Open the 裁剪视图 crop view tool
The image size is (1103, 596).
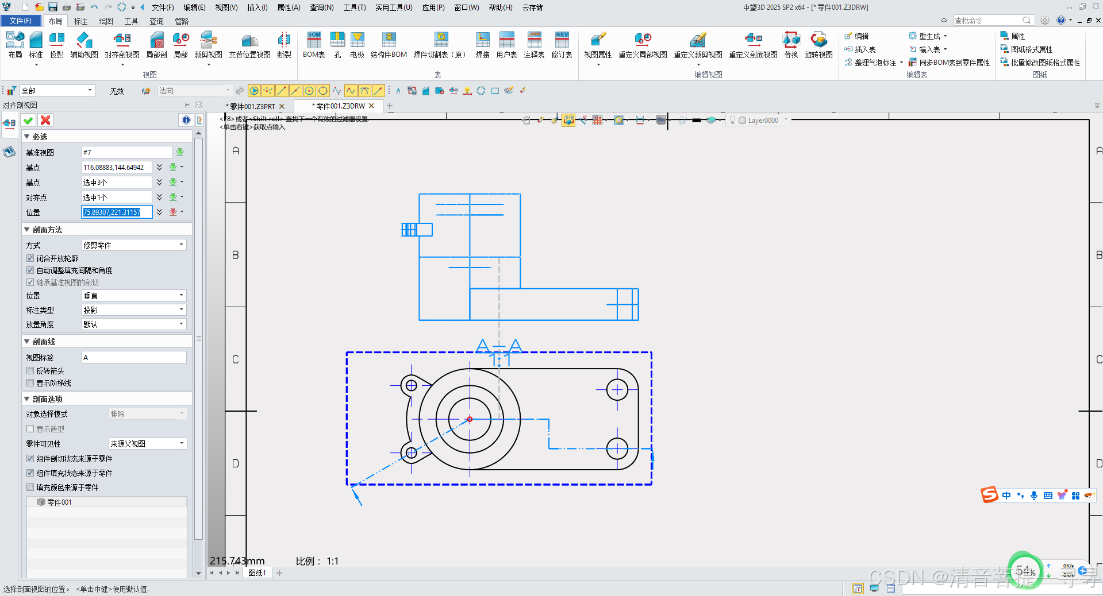[x=208, y=45]
